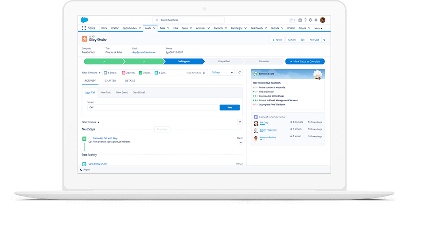Click the Einstein Score 92 badge
Screen dimensions: 421x237
click(x=256, y=74)
